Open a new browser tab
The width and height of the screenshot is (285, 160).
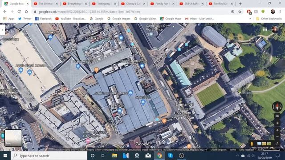[240, 4]
